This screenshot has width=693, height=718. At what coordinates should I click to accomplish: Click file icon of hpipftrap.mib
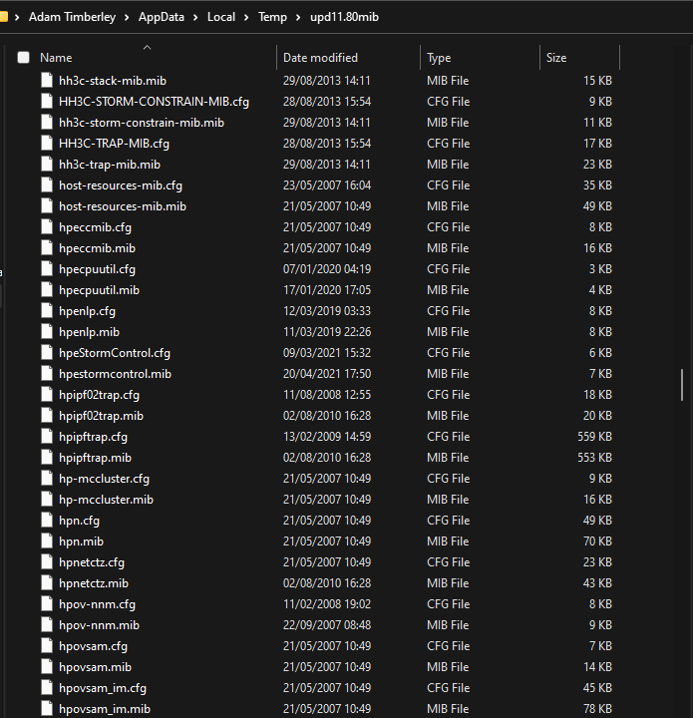click(x=47, y=458)
